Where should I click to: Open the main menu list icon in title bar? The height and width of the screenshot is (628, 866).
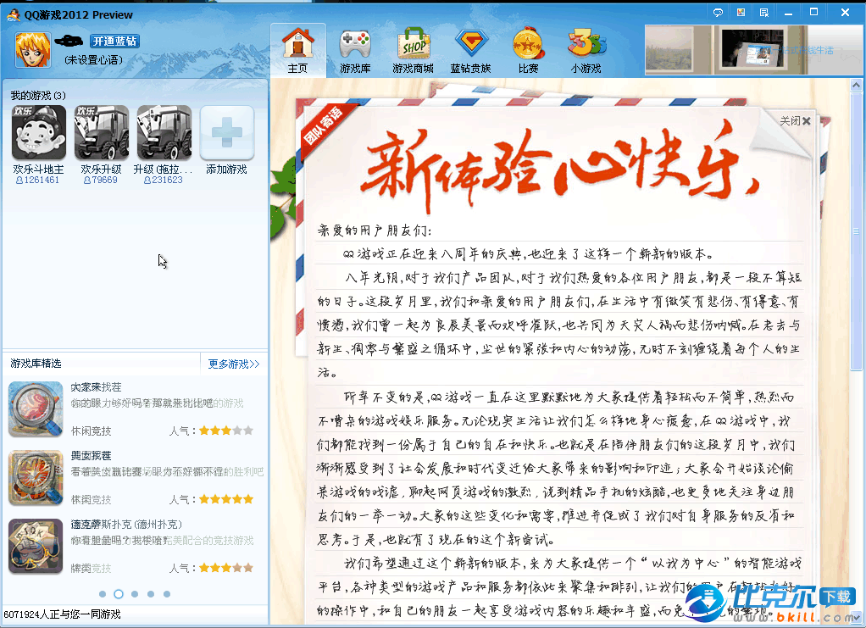(x=764, y=13)
